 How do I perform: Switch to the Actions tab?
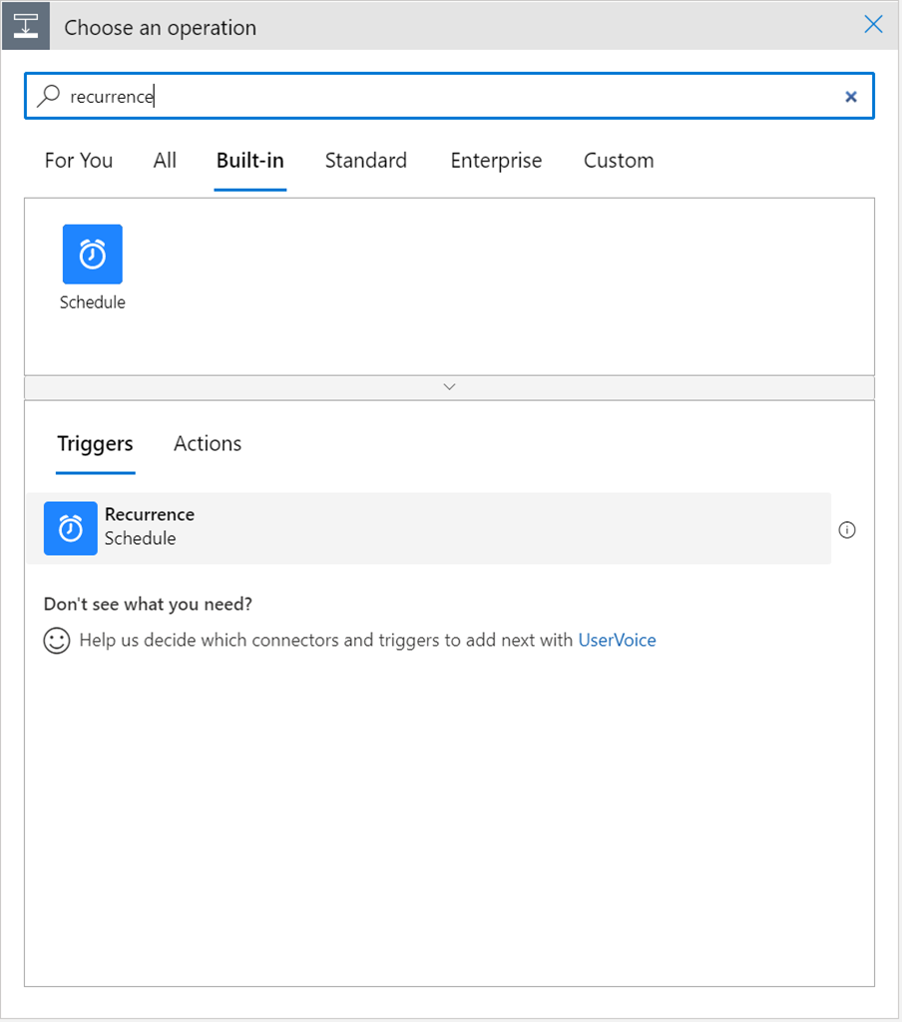click(x=208, y=444)
